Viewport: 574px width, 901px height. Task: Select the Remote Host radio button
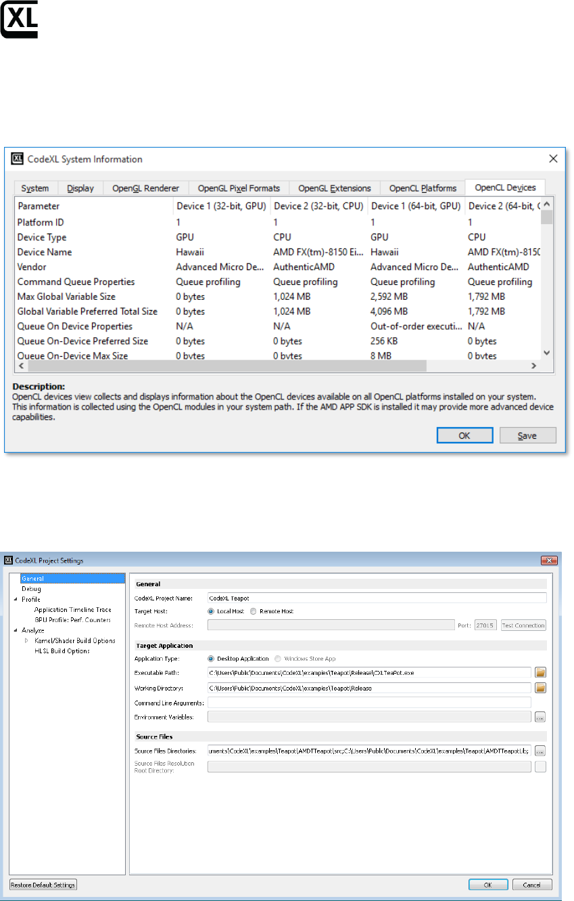pos(253,611)
